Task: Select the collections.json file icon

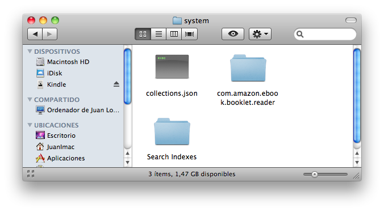Action: (x=172, y=67)
